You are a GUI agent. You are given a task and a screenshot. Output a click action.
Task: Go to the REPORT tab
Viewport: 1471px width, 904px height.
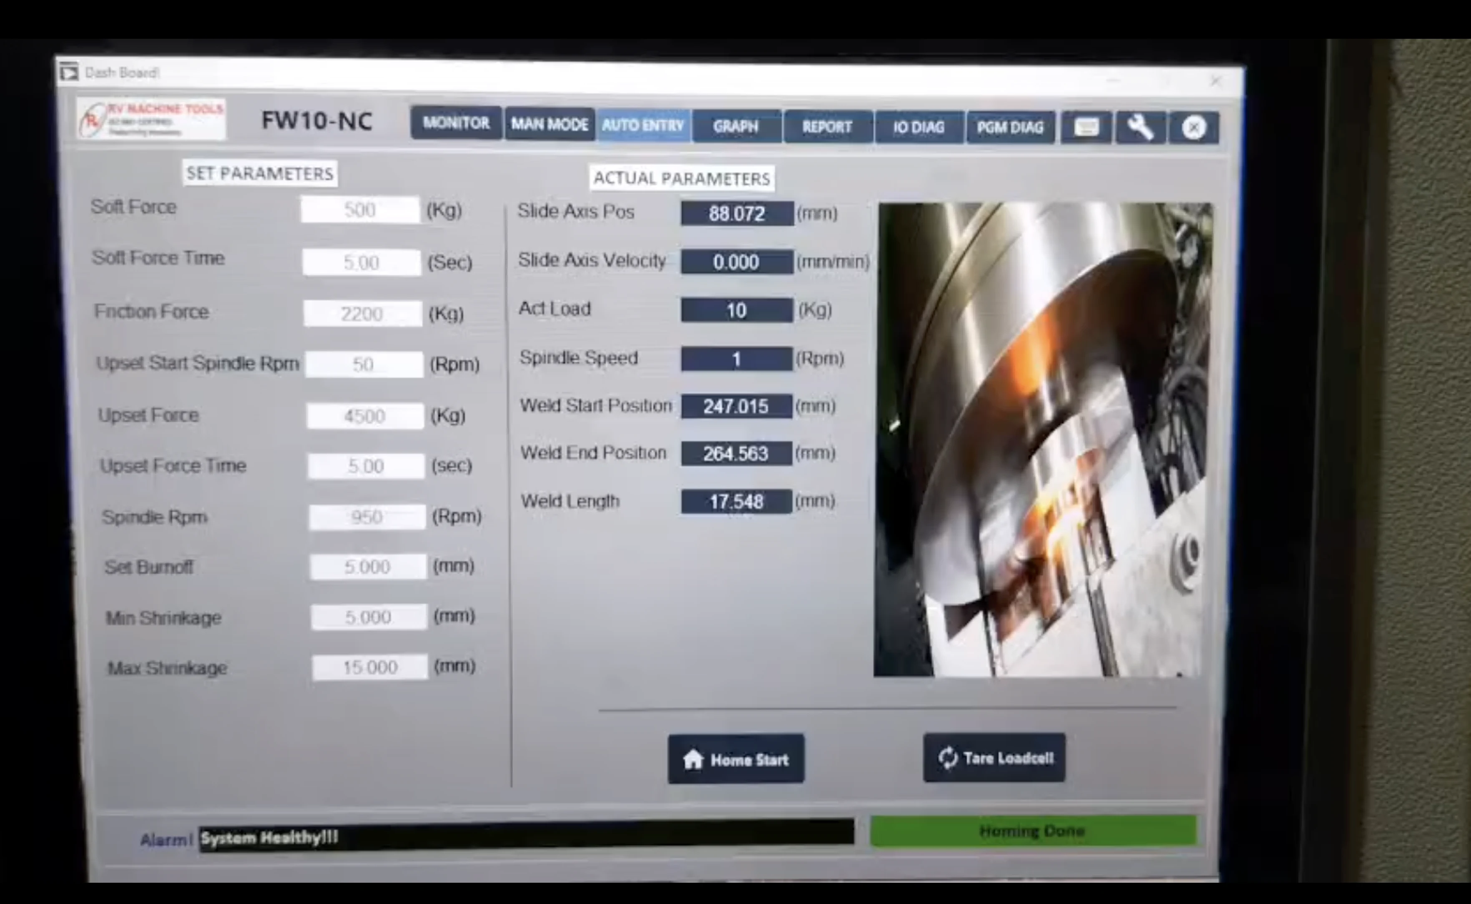[x=827, y=127]
